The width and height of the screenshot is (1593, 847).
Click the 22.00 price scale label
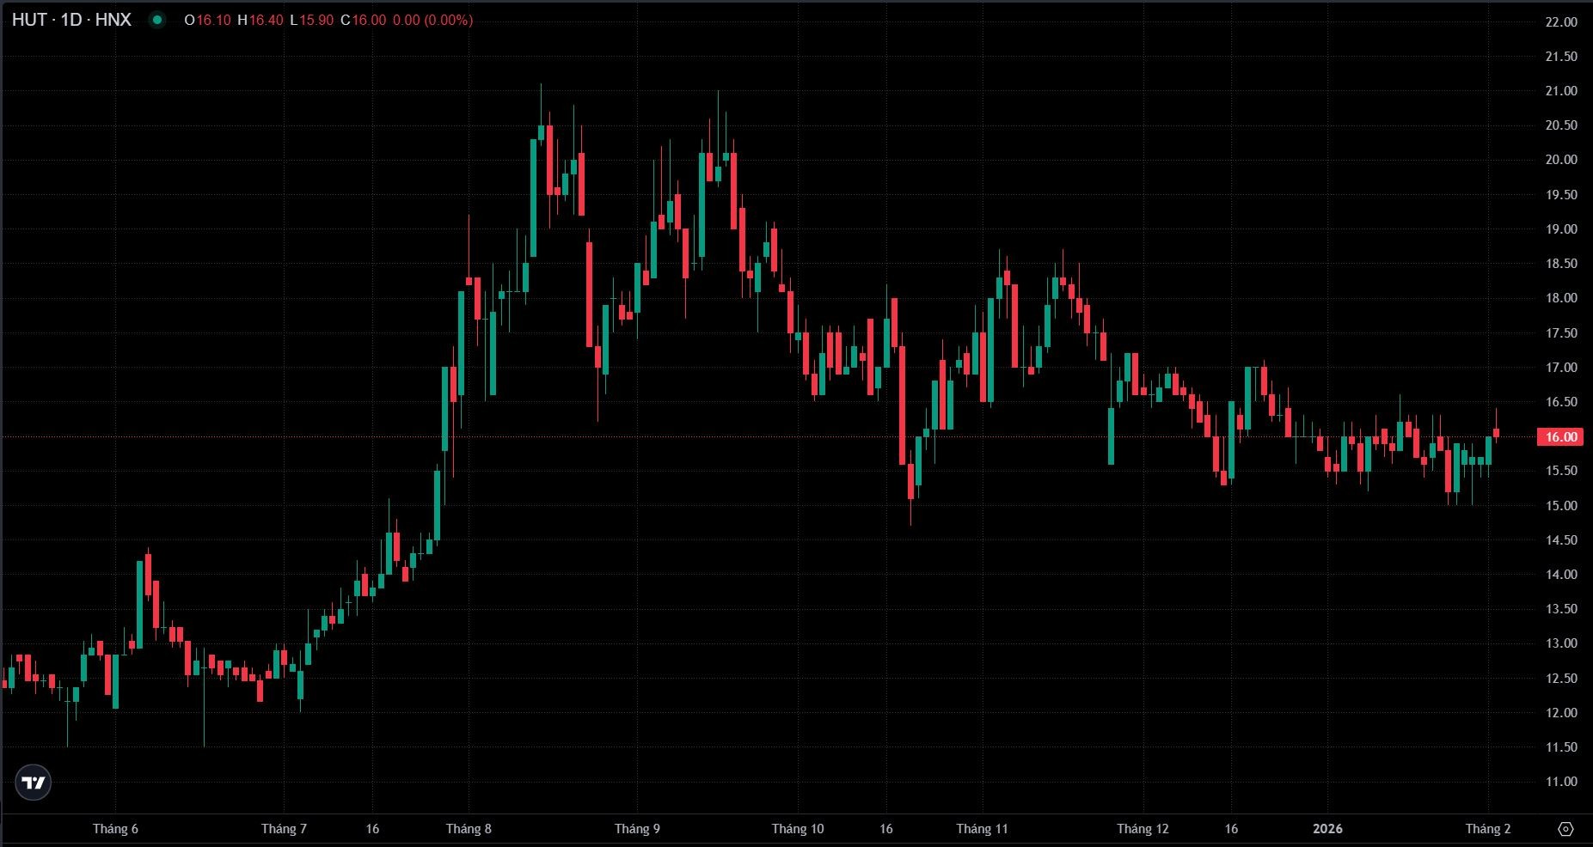[1561, 22]
